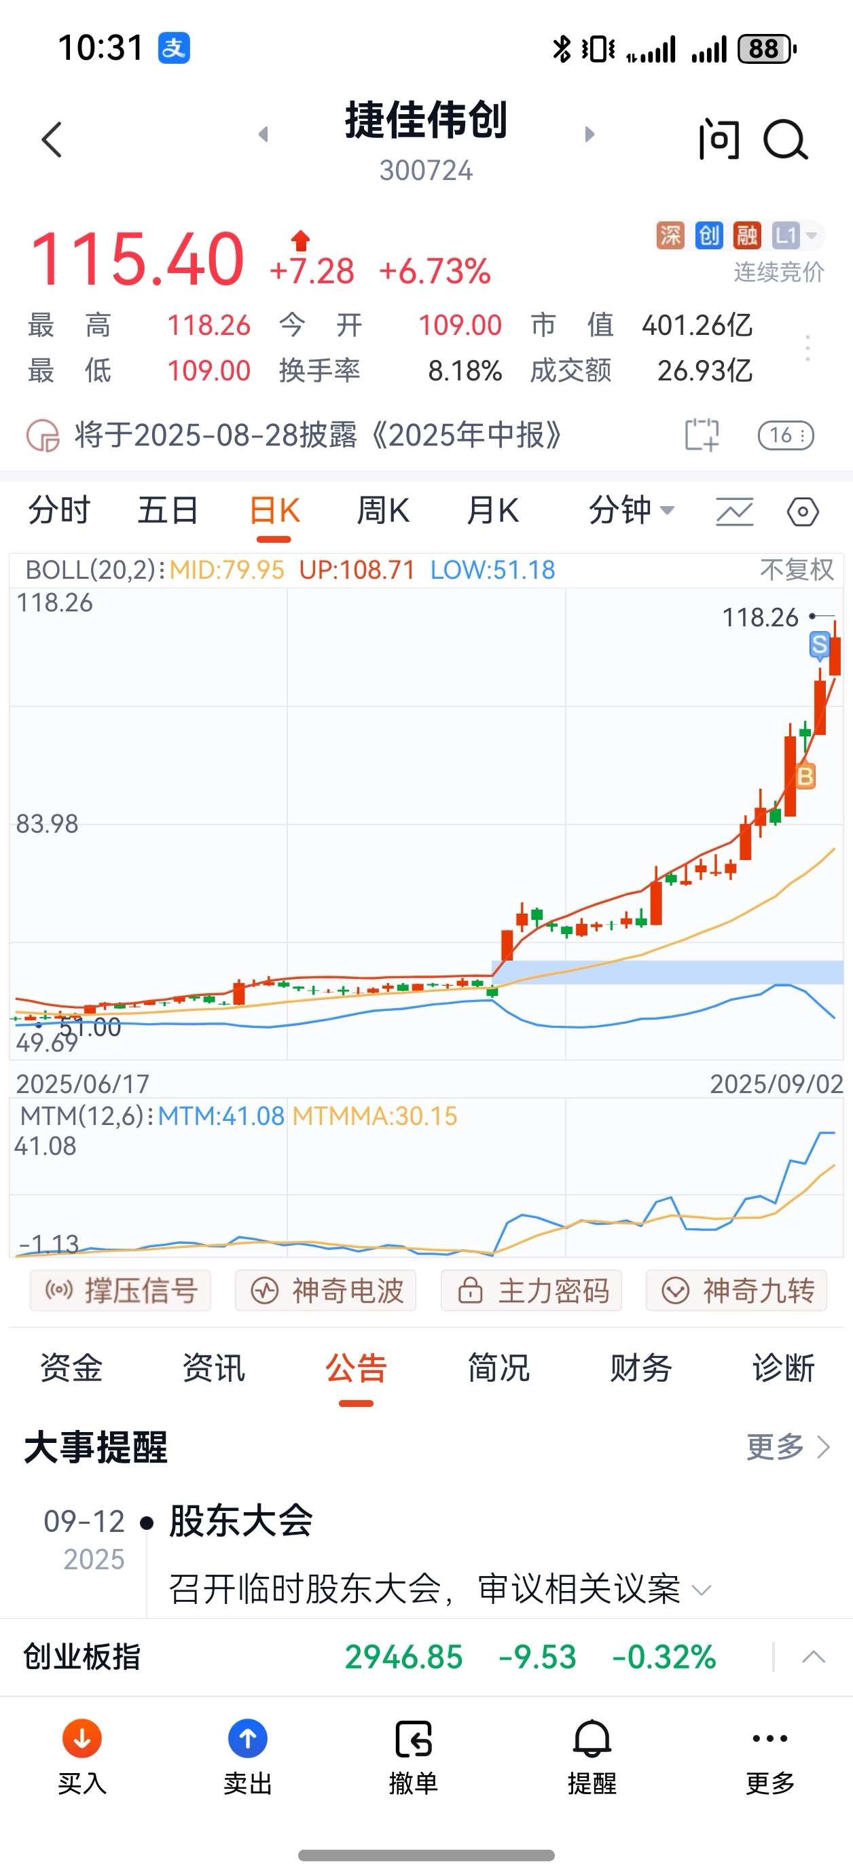Tap 成交额 26.93亿 value

(x=704, y=370)
